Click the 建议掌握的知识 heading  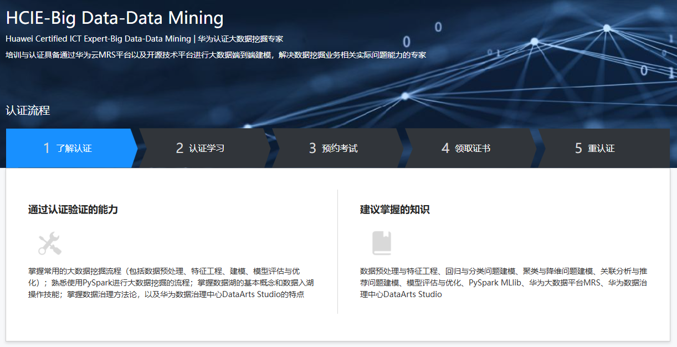(x=395, y=210)
